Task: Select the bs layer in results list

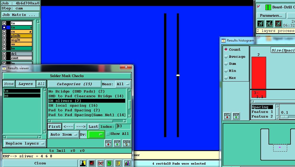Action: 22,95
